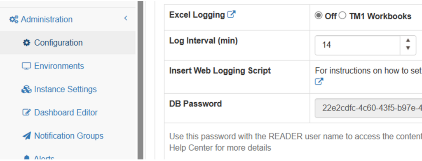Open Web Logging instructions external link icon
This screenshot has height=161, width=422.
[319, 82]
